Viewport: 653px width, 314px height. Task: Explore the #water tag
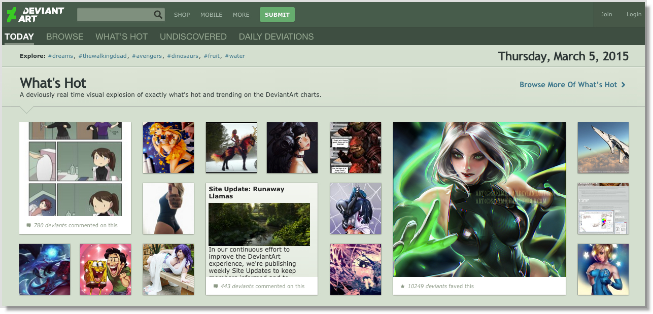[235, 56]
